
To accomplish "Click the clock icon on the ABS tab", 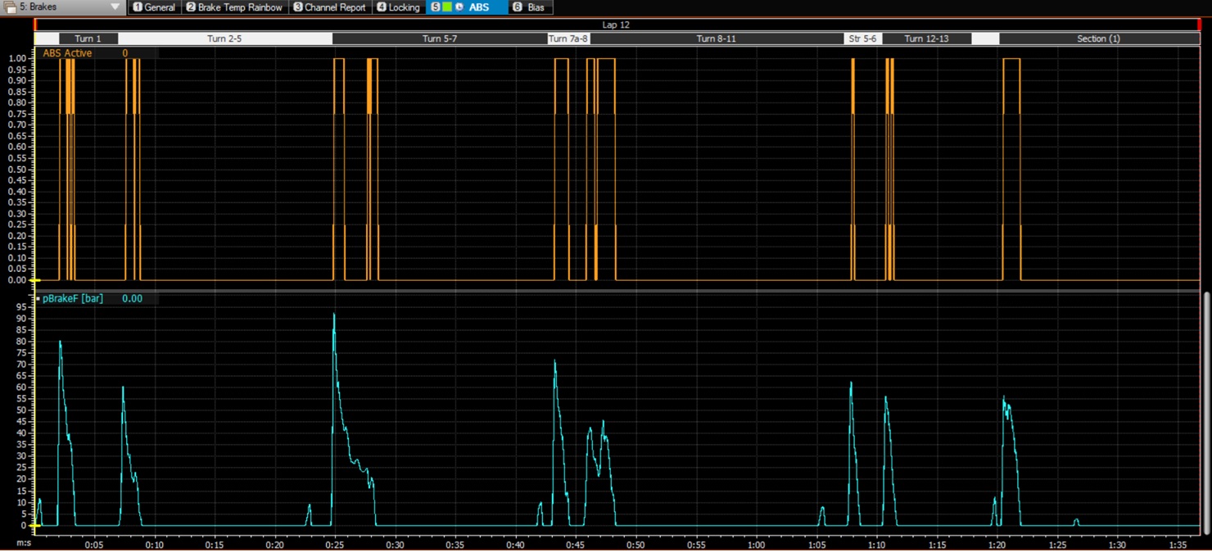I will click(x=459, y=7).
